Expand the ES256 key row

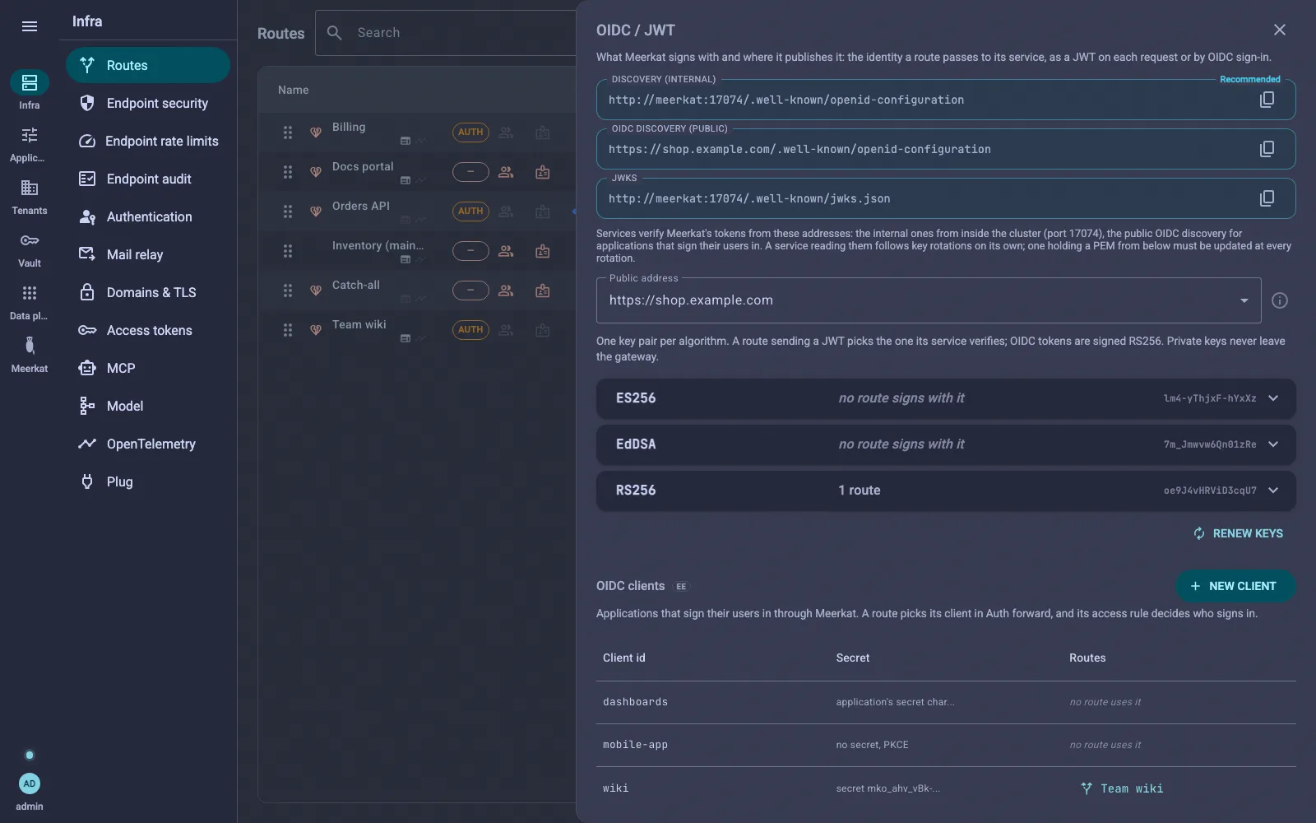click(x=946, y=398)
